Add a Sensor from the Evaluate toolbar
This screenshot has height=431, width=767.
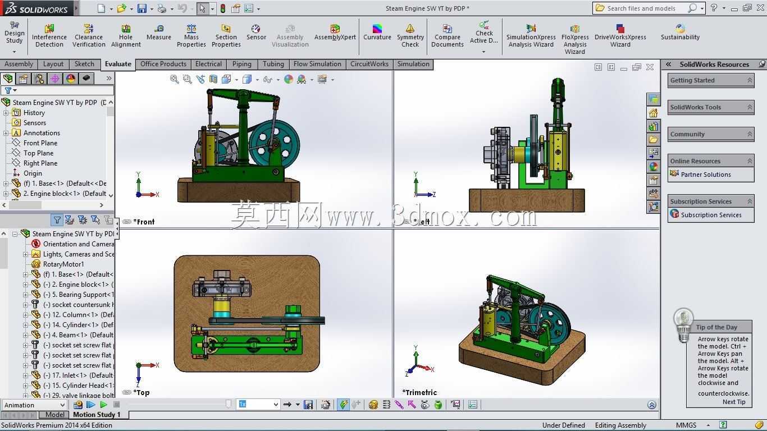[256, 33]
